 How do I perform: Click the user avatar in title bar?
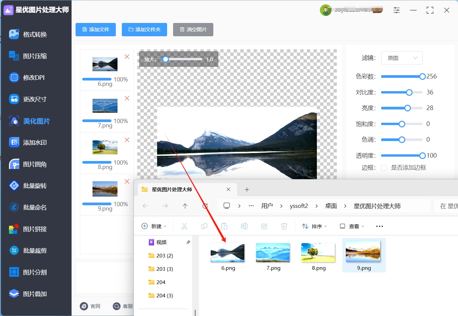326,10
